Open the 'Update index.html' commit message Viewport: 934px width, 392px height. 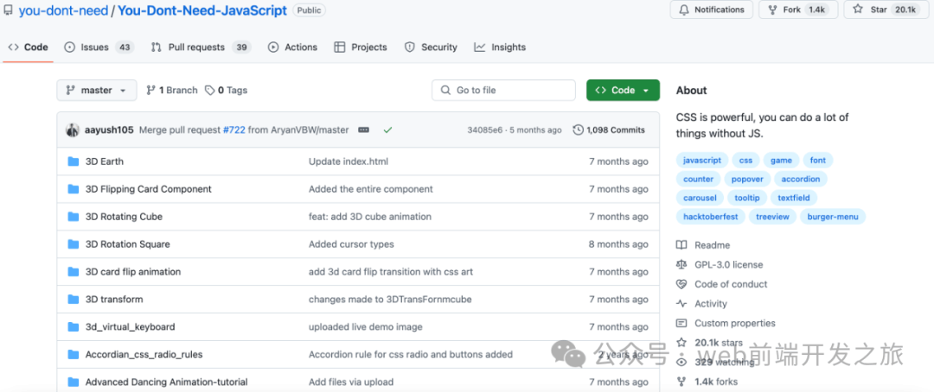pyautogui.click(x=349, y=161)
